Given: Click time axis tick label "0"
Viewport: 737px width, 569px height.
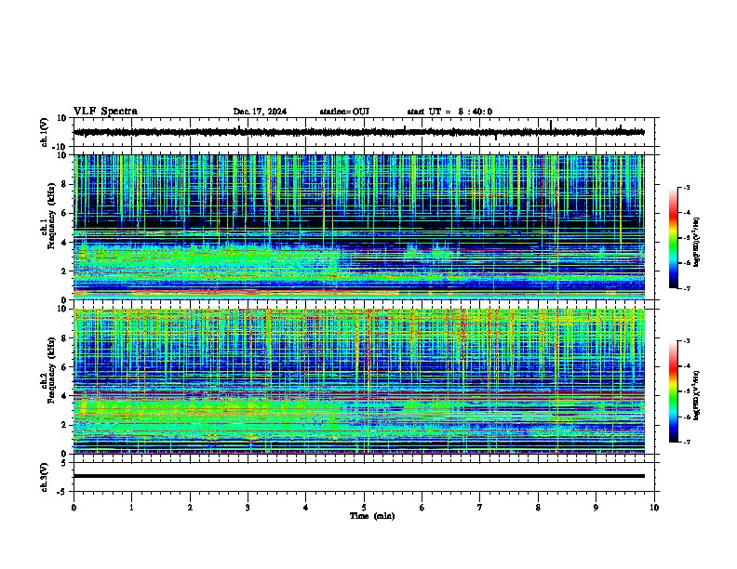Looking at the screenshot, I should pos(74,508).
